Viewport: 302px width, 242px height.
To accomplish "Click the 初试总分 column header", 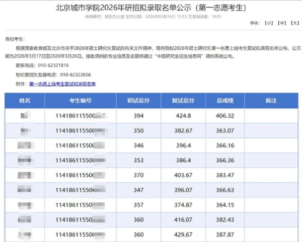I will pyautogui.click(x=139, y=101).
